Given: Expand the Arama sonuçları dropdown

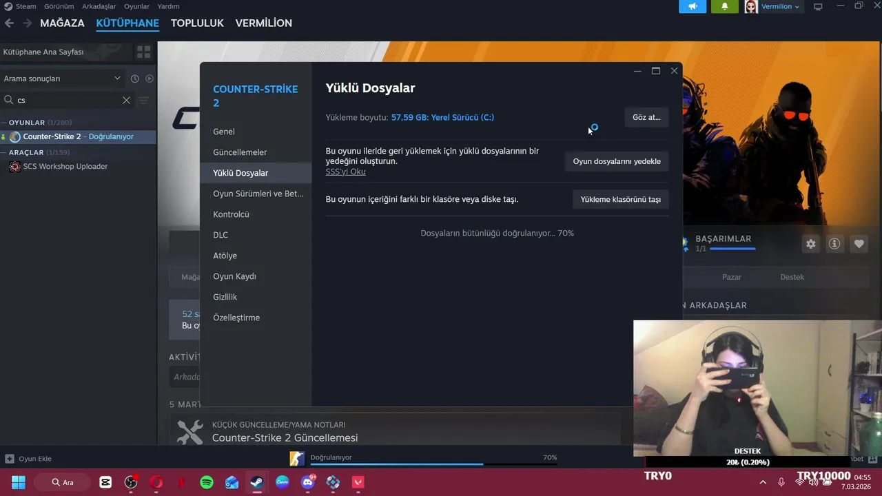Looking at the screenshot, I should [x=117, y=79].
